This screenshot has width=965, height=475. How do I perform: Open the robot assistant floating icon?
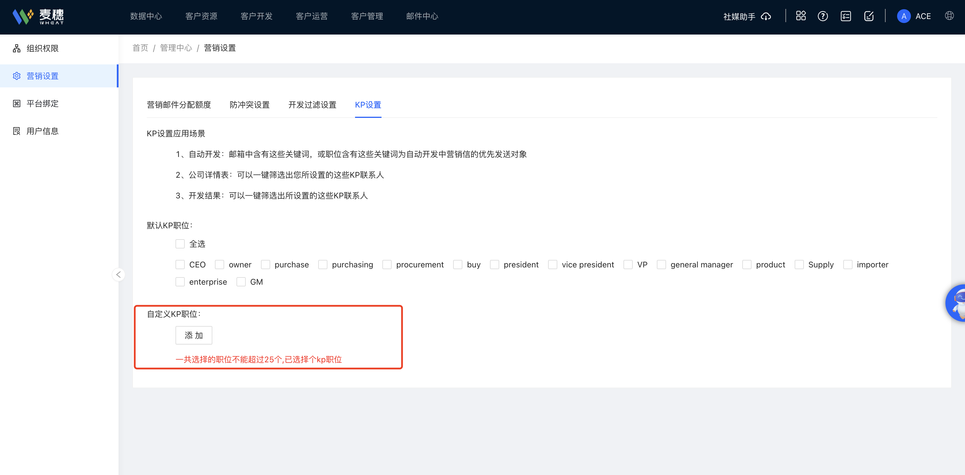[956, 303]
